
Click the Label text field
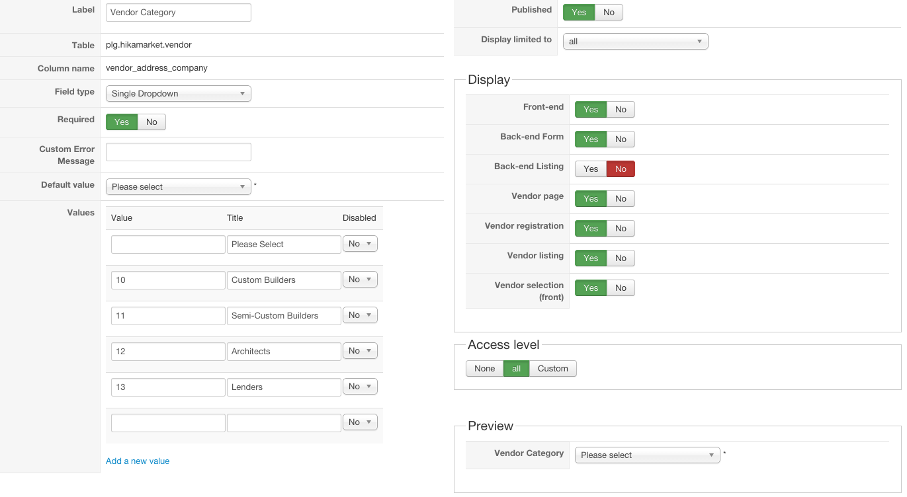pyautogui.click(x=178, y=13)
